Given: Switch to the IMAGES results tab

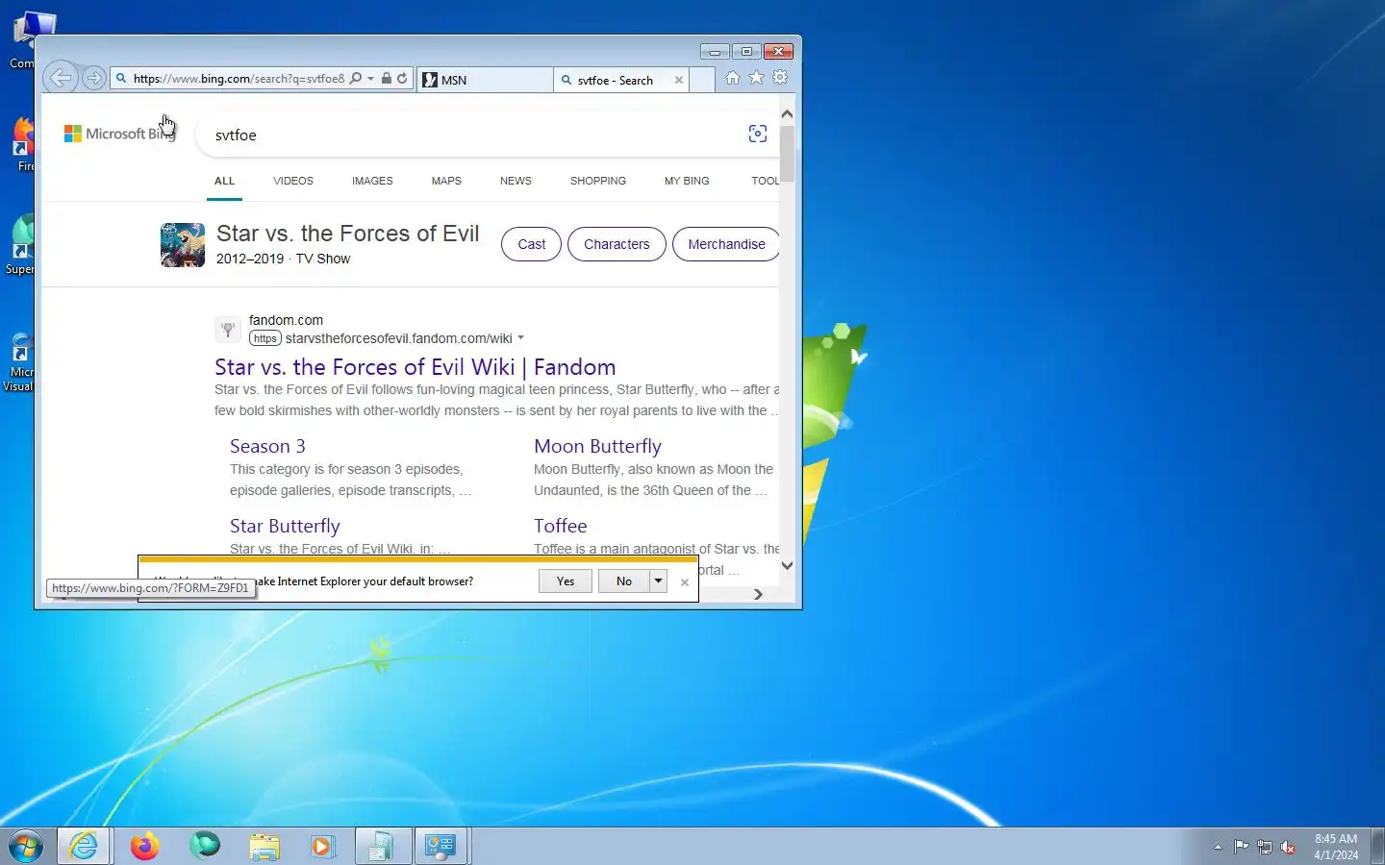Looking at the screenshot, I should (372, 181).
